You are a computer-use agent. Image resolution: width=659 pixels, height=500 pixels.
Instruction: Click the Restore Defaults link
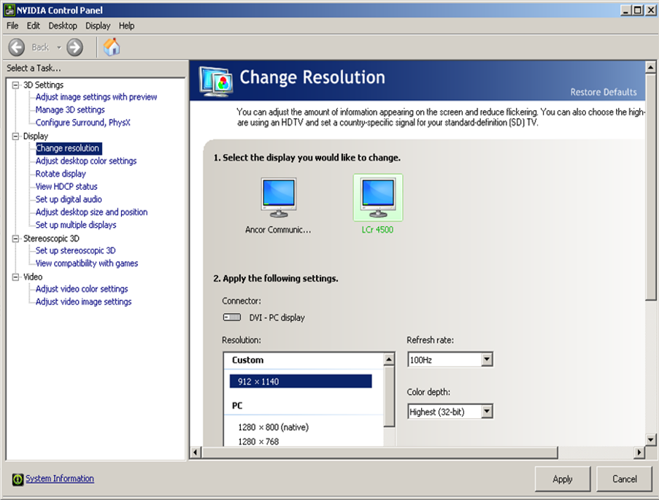[603, 92]
